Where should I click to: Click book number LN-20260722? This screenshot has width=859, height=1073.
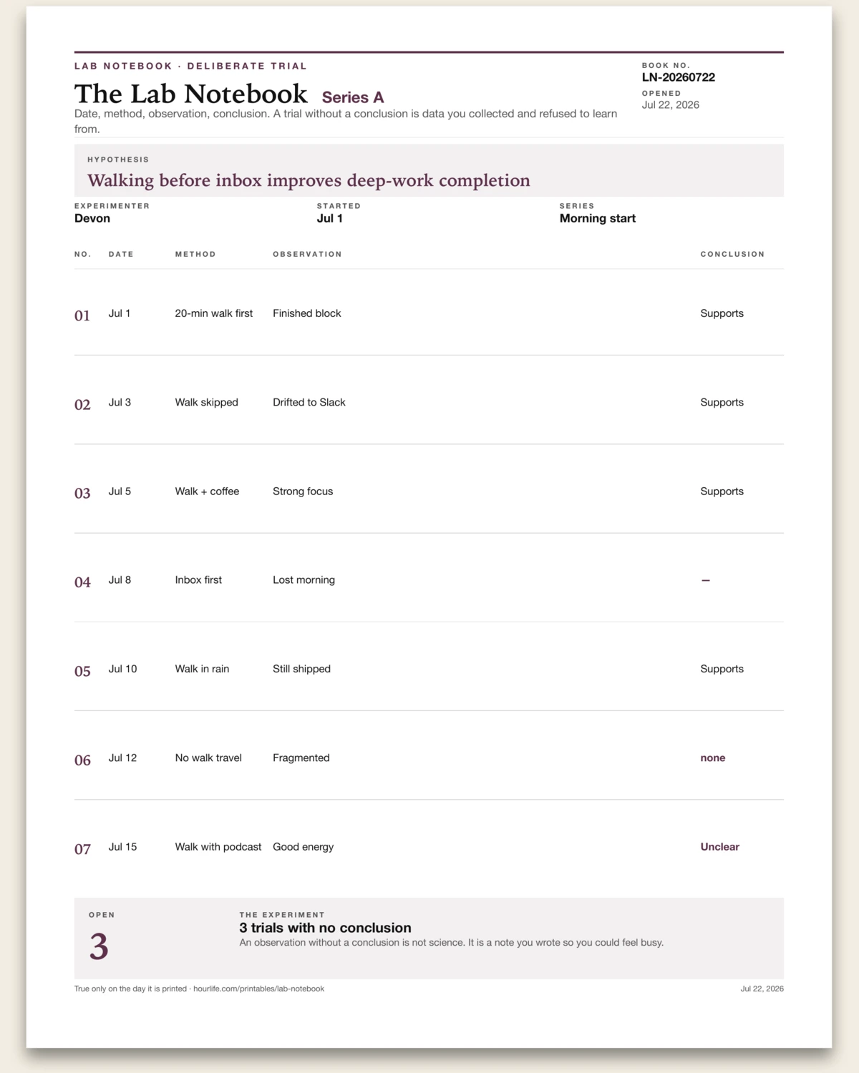(678, 77)
